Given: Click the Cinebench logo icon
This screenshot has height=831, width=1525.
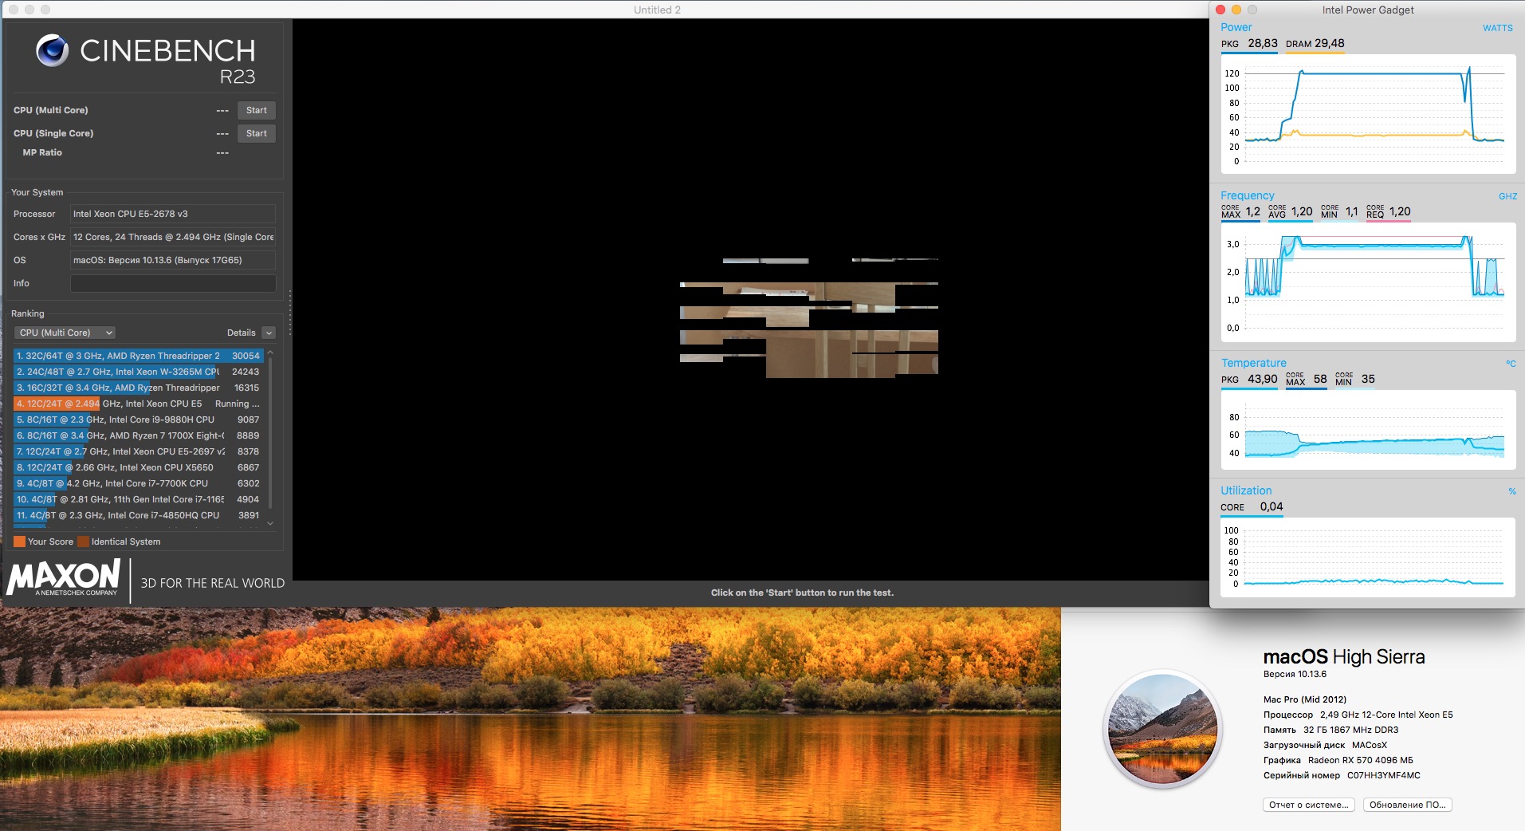Looking at the screenshot, I should tap(53, 51).
